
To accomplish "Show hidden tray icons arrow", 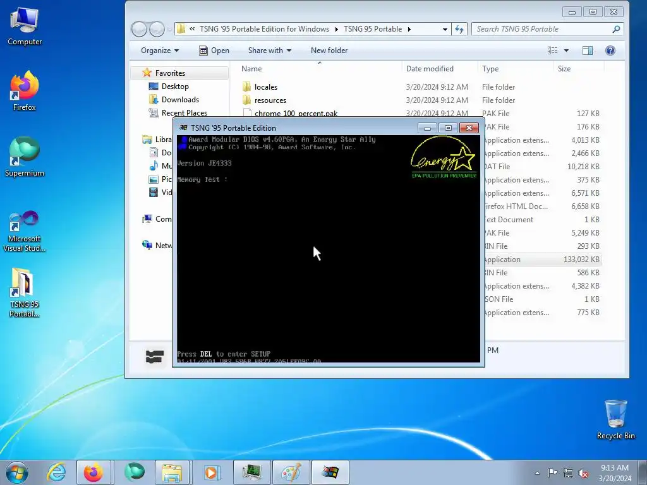I will (x=537, y=473).
